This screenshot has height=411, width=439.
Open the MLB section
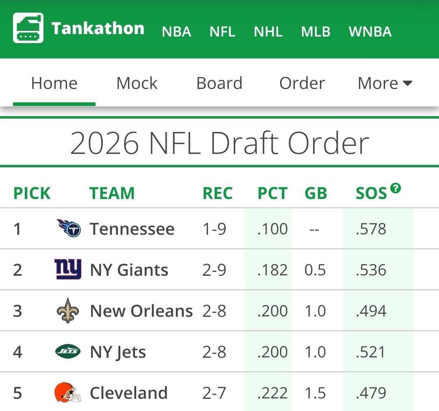pos(315,32)
